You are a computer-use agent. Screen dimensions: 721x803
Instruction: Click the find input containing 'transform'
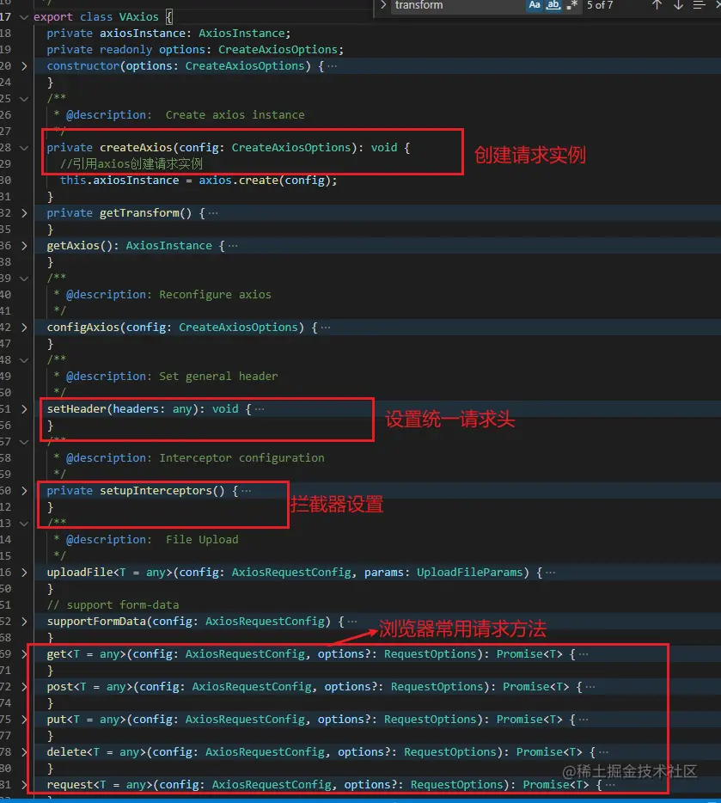point(458,5)
